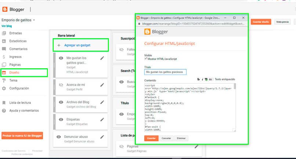Select Diseño in the sidebar menu
Viewport: 296px width, 159px height.
pyautogui.click(x=14, y=73)
